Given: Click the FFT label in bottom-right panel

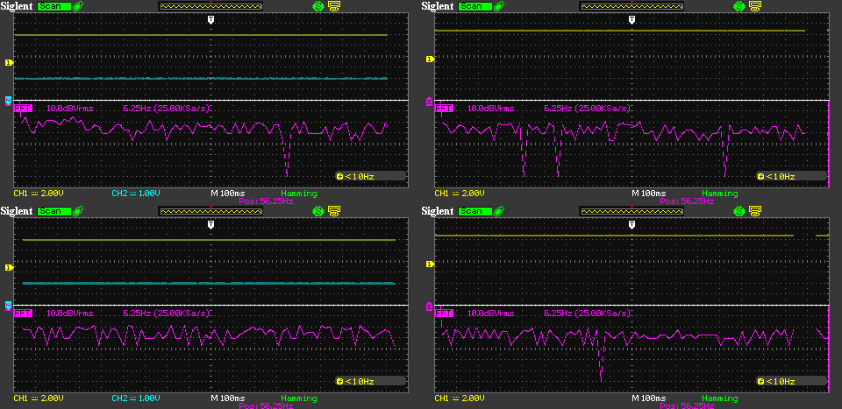Looking at the screenshot, I should (445, 313).
